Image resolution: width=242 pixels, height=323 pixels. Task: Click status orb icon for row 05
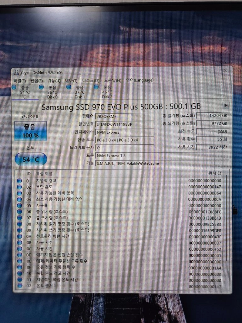click(x=19, y=205)
